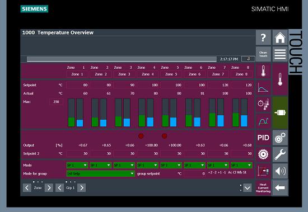The height and width of the screenshot is (212, 308).
Task: Open the tuning curve icon
Action: (263, 121)
